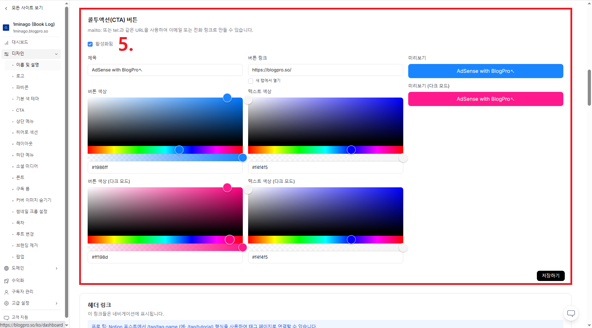The image size is (592, 328).
Task: Click the dark mode text #f4f4f5 field
Action: (326, 257)
